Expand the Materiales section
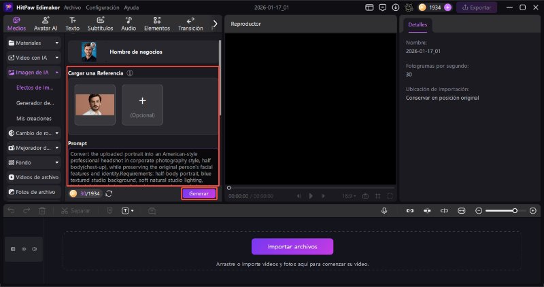Screen dimensions: 544x287 pos(33,43)
